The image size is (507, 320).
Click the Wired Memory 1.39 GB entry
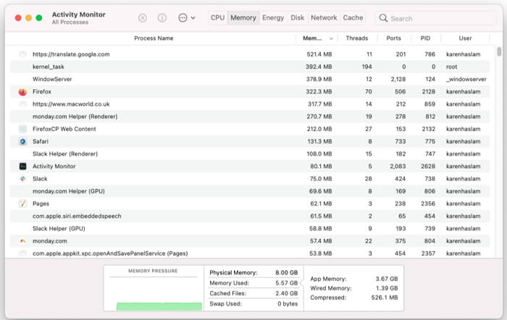[x=354, y=288]
